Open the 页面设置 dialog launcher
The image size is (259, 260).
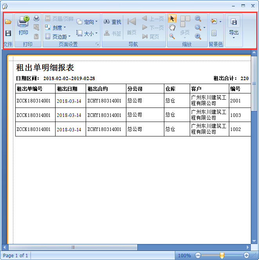pyautogui.click(x=97, y=45)
